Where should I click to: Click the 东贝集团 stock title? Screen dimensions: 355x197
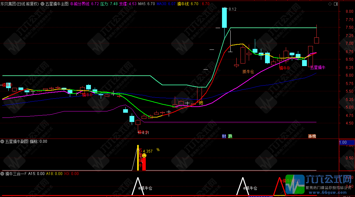(x=11, y=4)
